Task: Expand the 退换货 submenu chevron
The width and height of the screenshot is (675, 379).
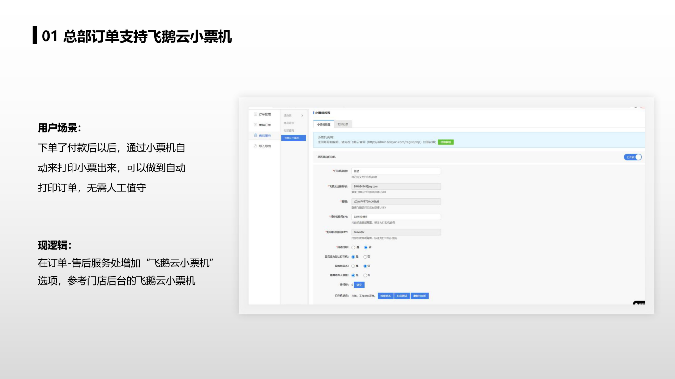Action: (302, 116)
